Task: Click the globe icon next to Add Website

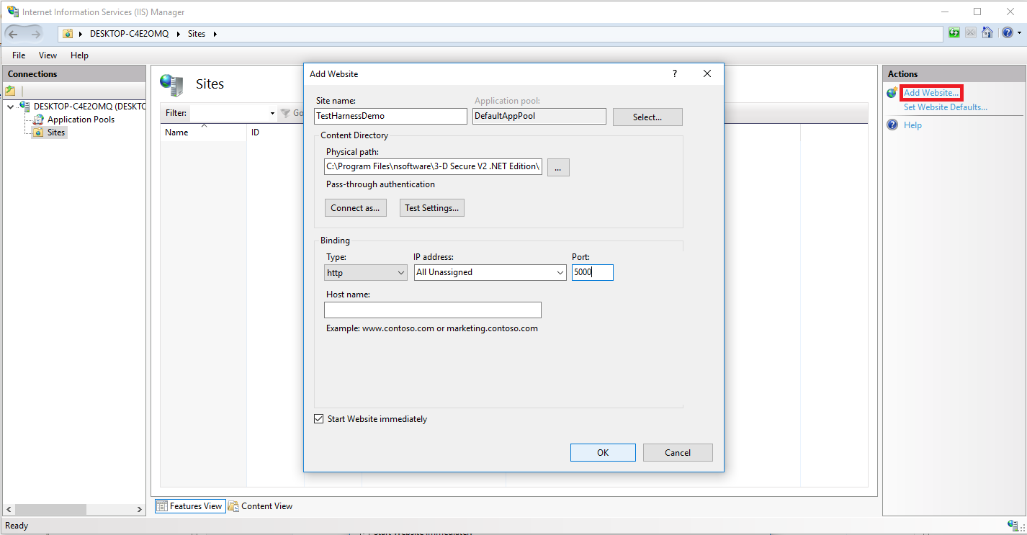Action: (892, 93)
